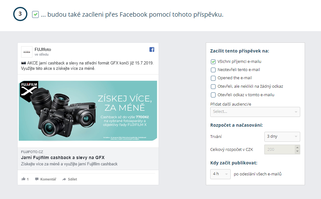Open the 4 h publishing delay dropdown
The width and height of the screenshot is (321, 199).
click(220, 174)
